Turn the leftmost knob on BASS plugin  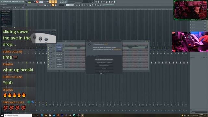34,37
